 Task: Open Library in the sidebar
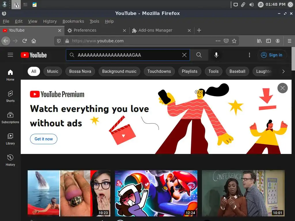point(10,139)
